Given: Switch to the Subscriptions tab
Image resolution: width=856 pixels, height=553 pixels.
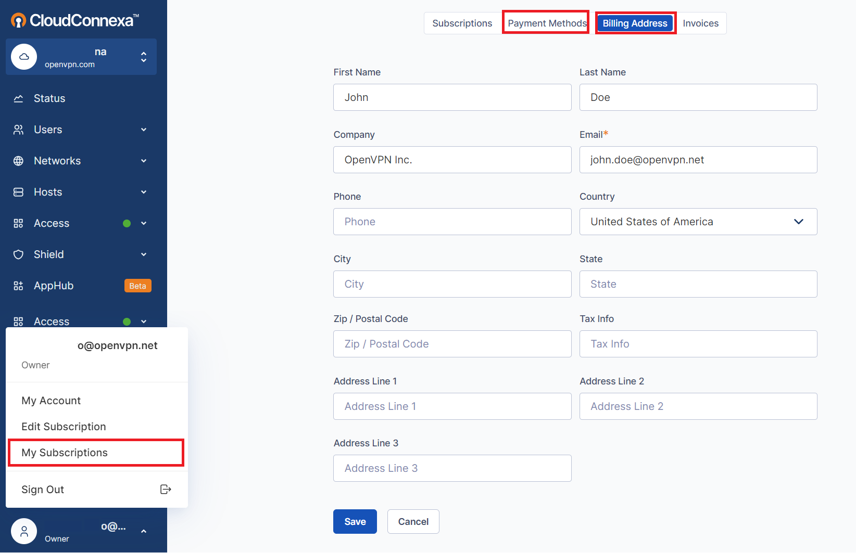Looking at the screenshot, I should click(x=462, y=23).
